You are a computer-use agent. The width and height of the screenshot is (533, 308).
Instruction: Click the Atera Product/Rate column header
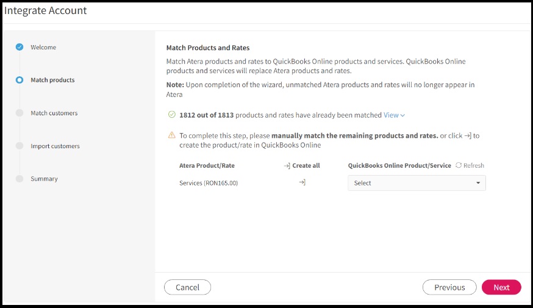pyautogui.click(x=207, y=165)
